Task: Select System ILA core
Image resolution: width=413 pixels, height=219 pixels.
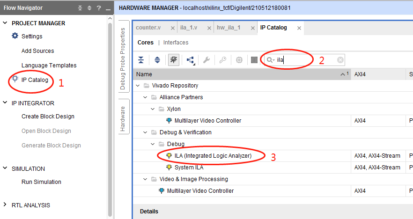Action: [189, 168]
